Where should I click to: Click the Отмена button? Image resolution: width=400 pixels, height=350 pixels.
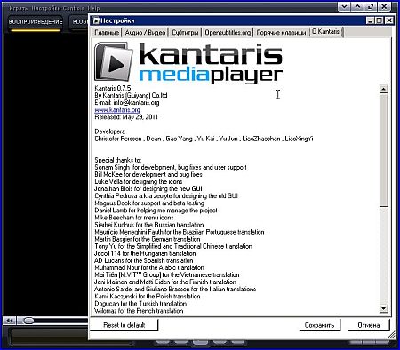pyautogui.click(x=369, y=325)
